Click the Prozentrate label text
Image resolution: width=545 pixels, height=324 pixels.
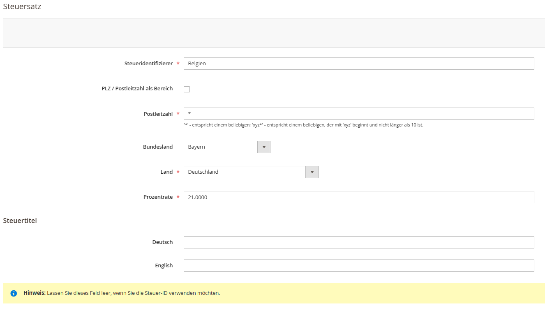point(158,197)
